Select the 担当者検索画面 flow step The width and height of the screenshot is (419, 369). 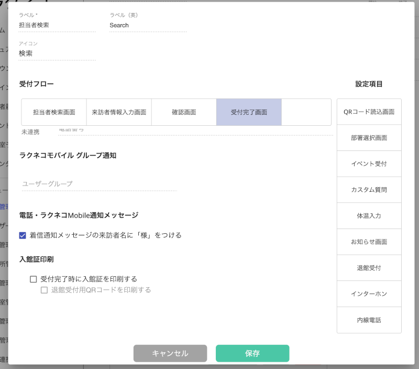tap(54, 112)
